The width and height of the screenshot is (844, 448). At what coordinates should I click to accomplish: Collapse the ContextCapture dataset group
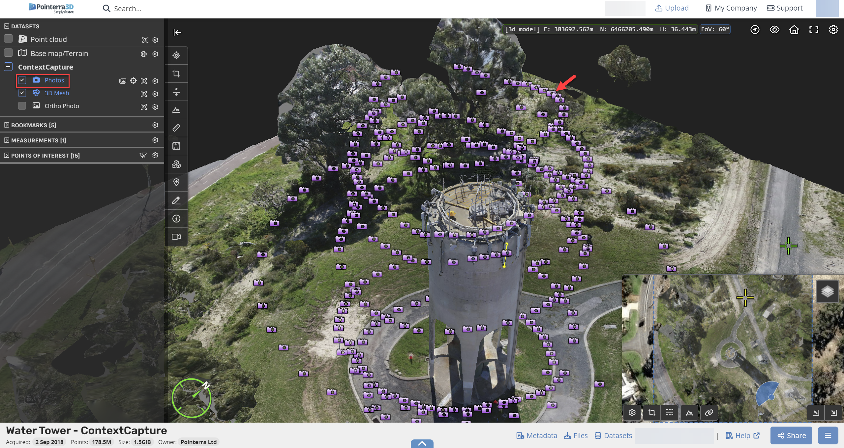(x=8, y=67)
